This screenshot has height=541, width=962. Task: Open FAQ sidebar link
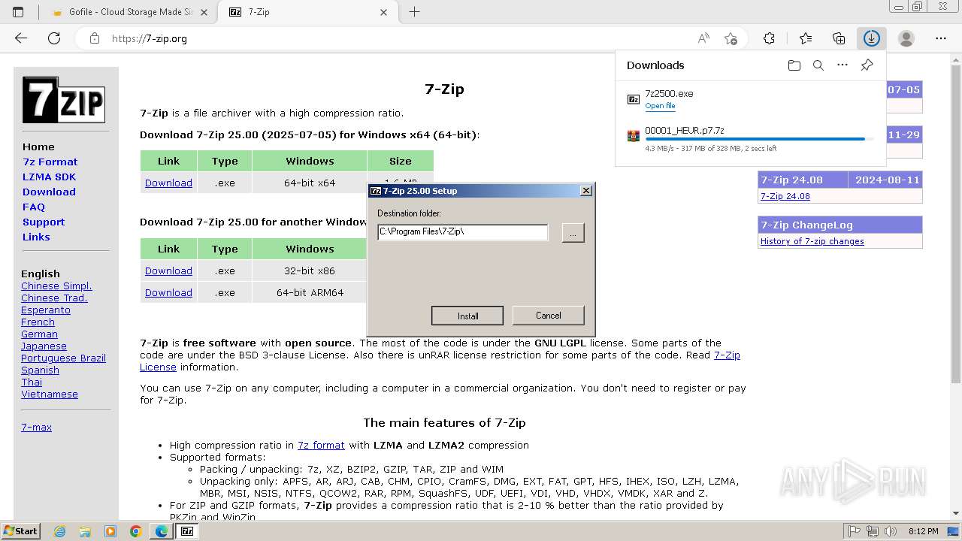(x=34, y=207)
